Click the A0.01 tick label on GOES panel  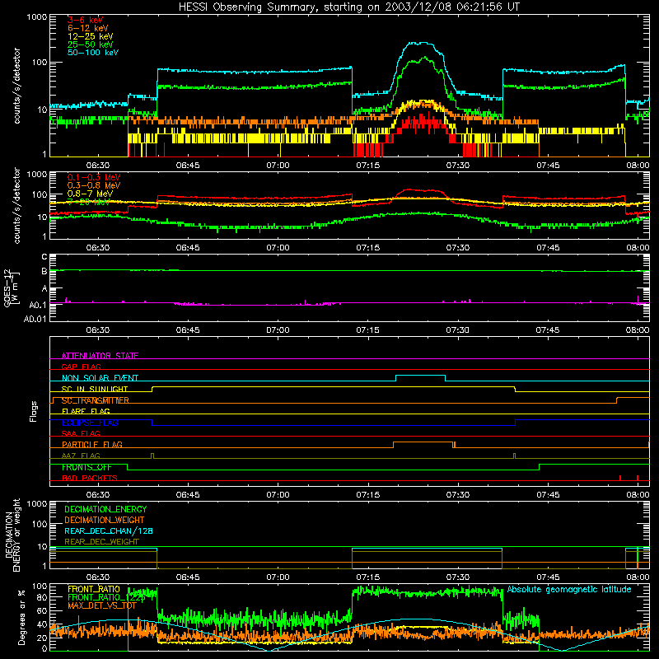coord(35,319)
